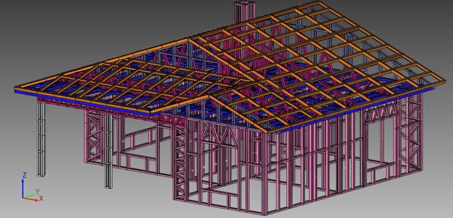Click empty gray background to deselect

pos(68,27)
